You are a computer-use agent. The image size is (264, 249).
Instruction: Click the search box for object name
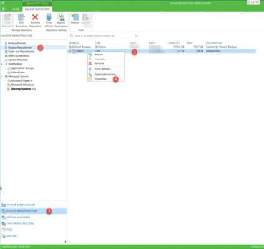pyautogui.click(x=104, y=35)
